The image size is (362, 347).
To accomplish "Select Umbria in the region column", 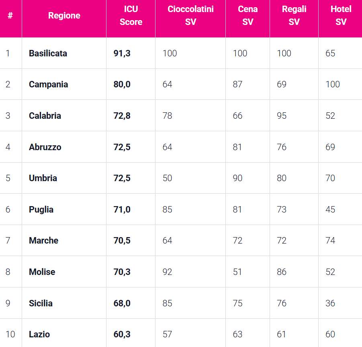I will [43, 178].
